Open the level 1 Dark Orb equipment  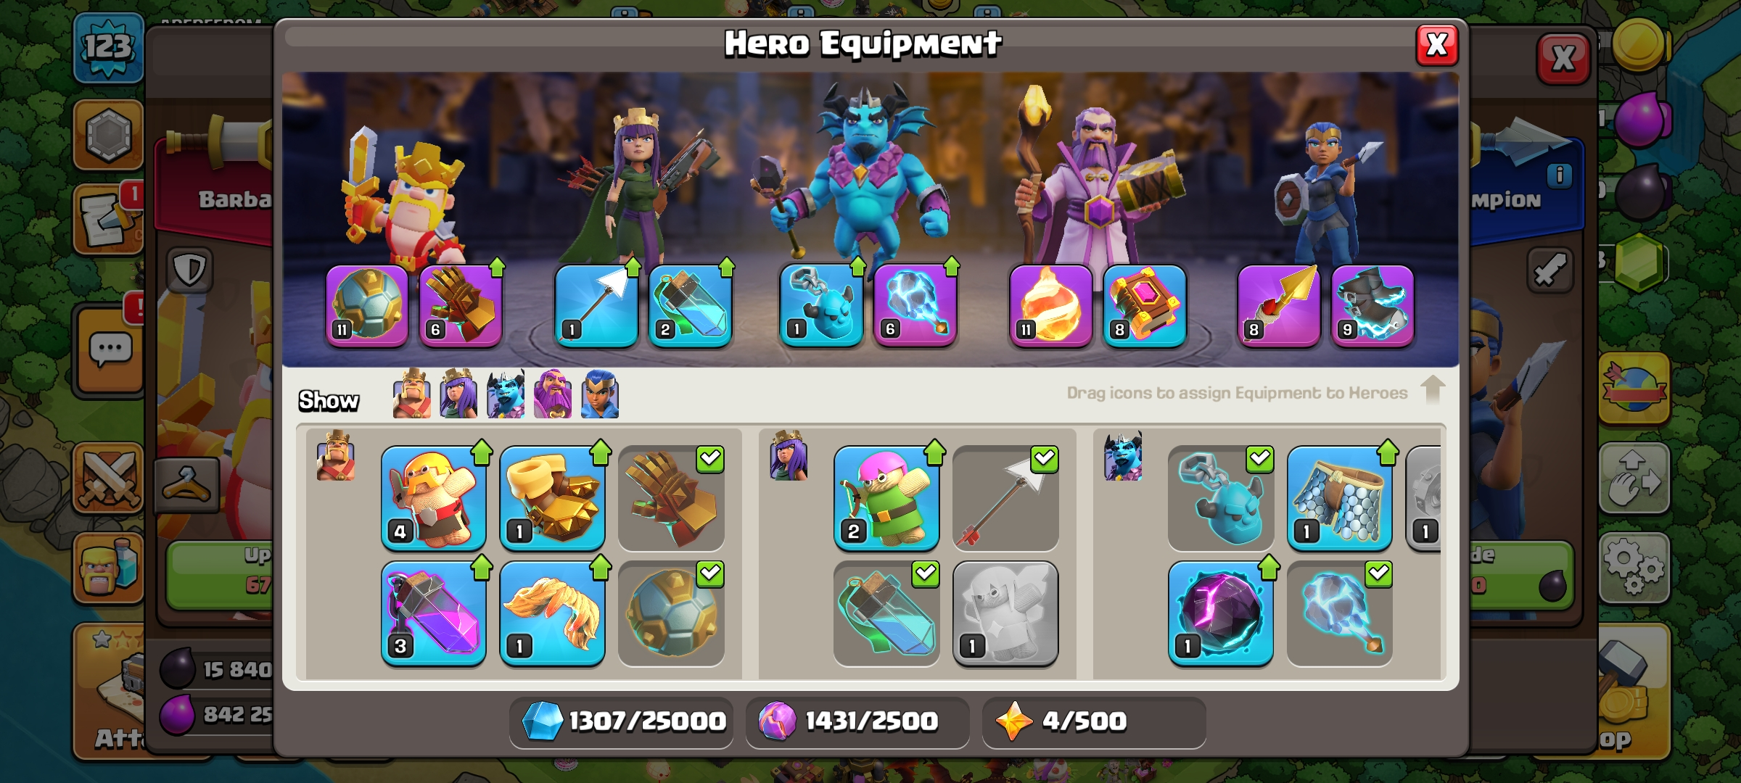(x=1221, y=613)
